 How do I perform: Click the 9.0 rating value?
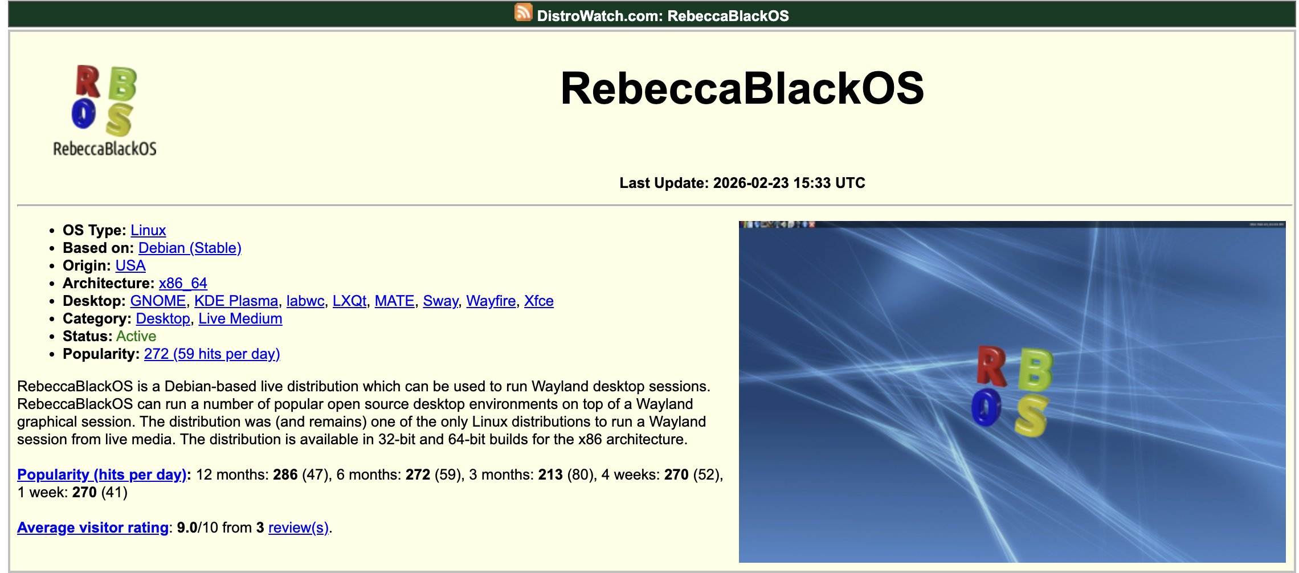point(187,527)
